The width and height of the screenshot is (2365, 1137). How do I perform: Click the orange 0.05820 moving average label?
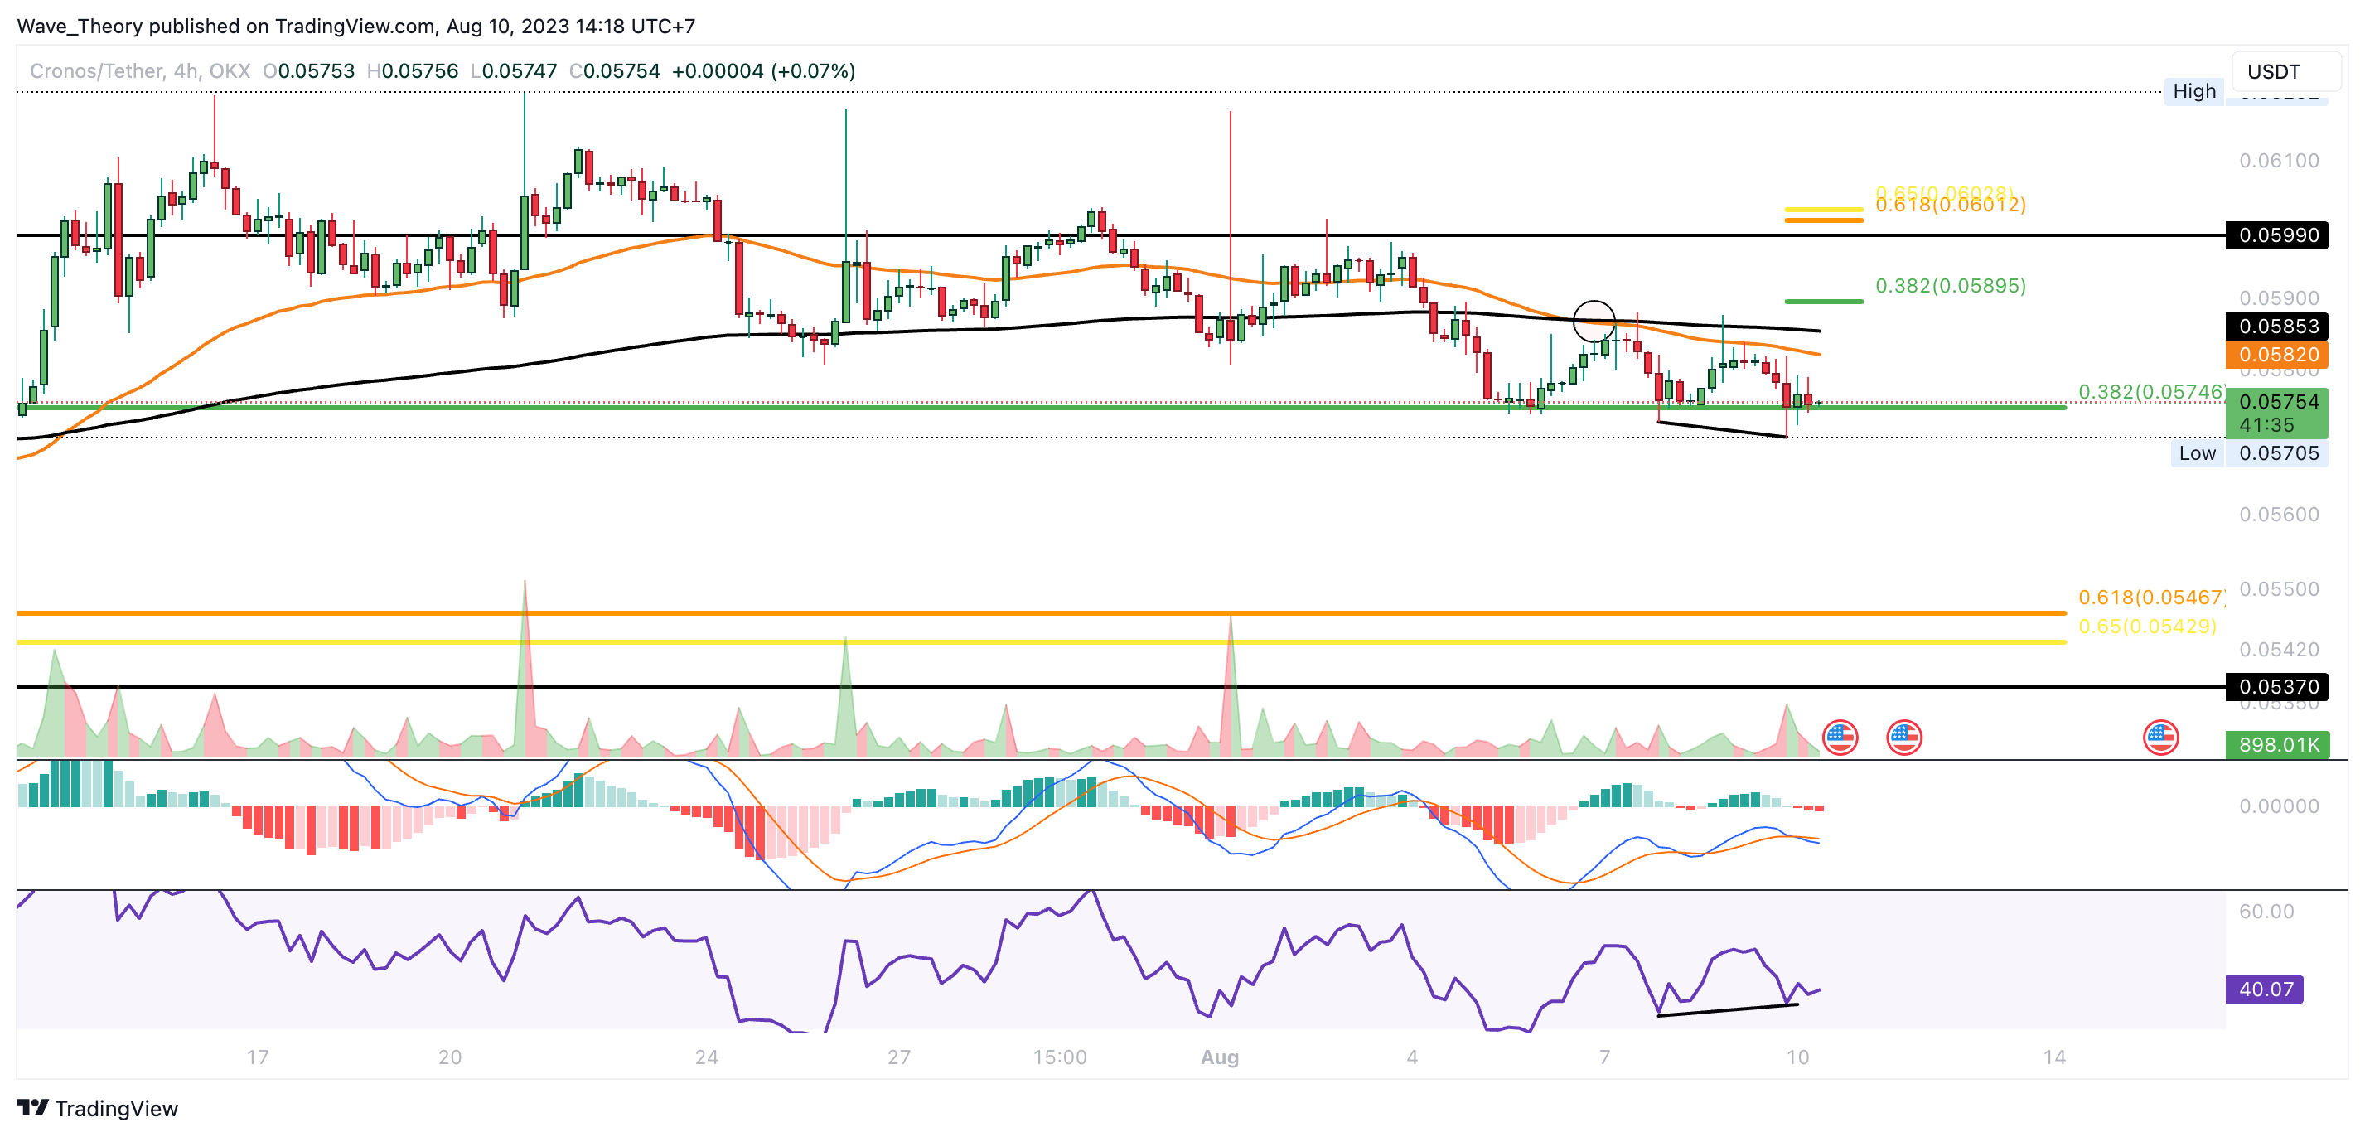(2277, 355)
